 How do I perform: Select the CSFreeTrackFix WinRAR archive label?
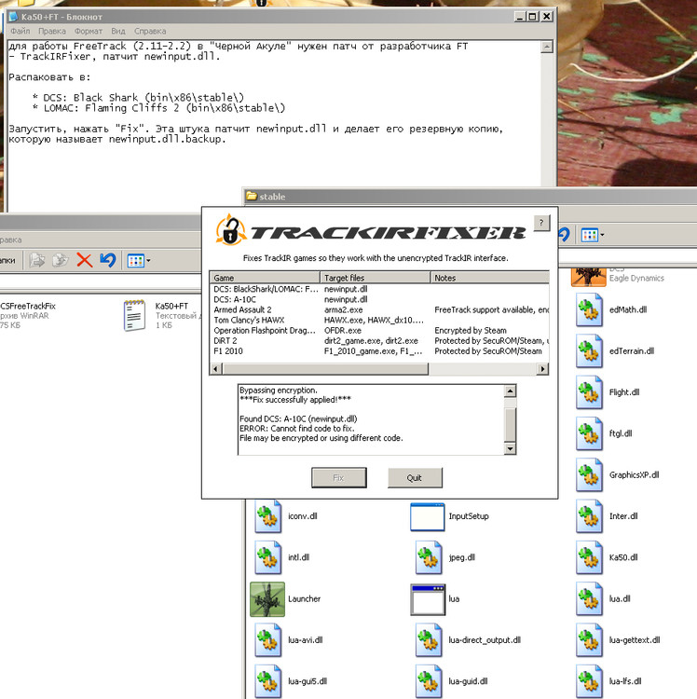tap(28, 307)
